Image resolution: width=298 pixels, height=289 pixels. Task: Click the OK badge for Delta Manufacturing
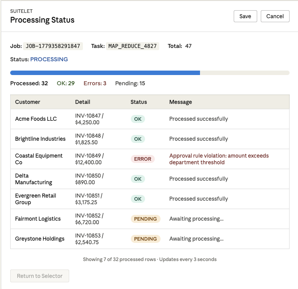138,179
